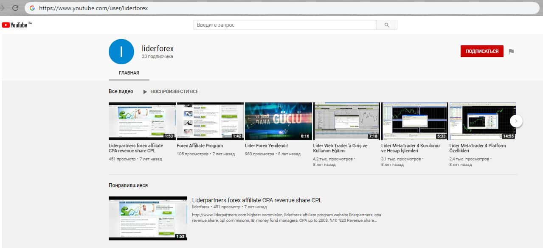Open Forex Affiliate Program video thumbnail
543x248 pixels.
[x=210, y=121]
